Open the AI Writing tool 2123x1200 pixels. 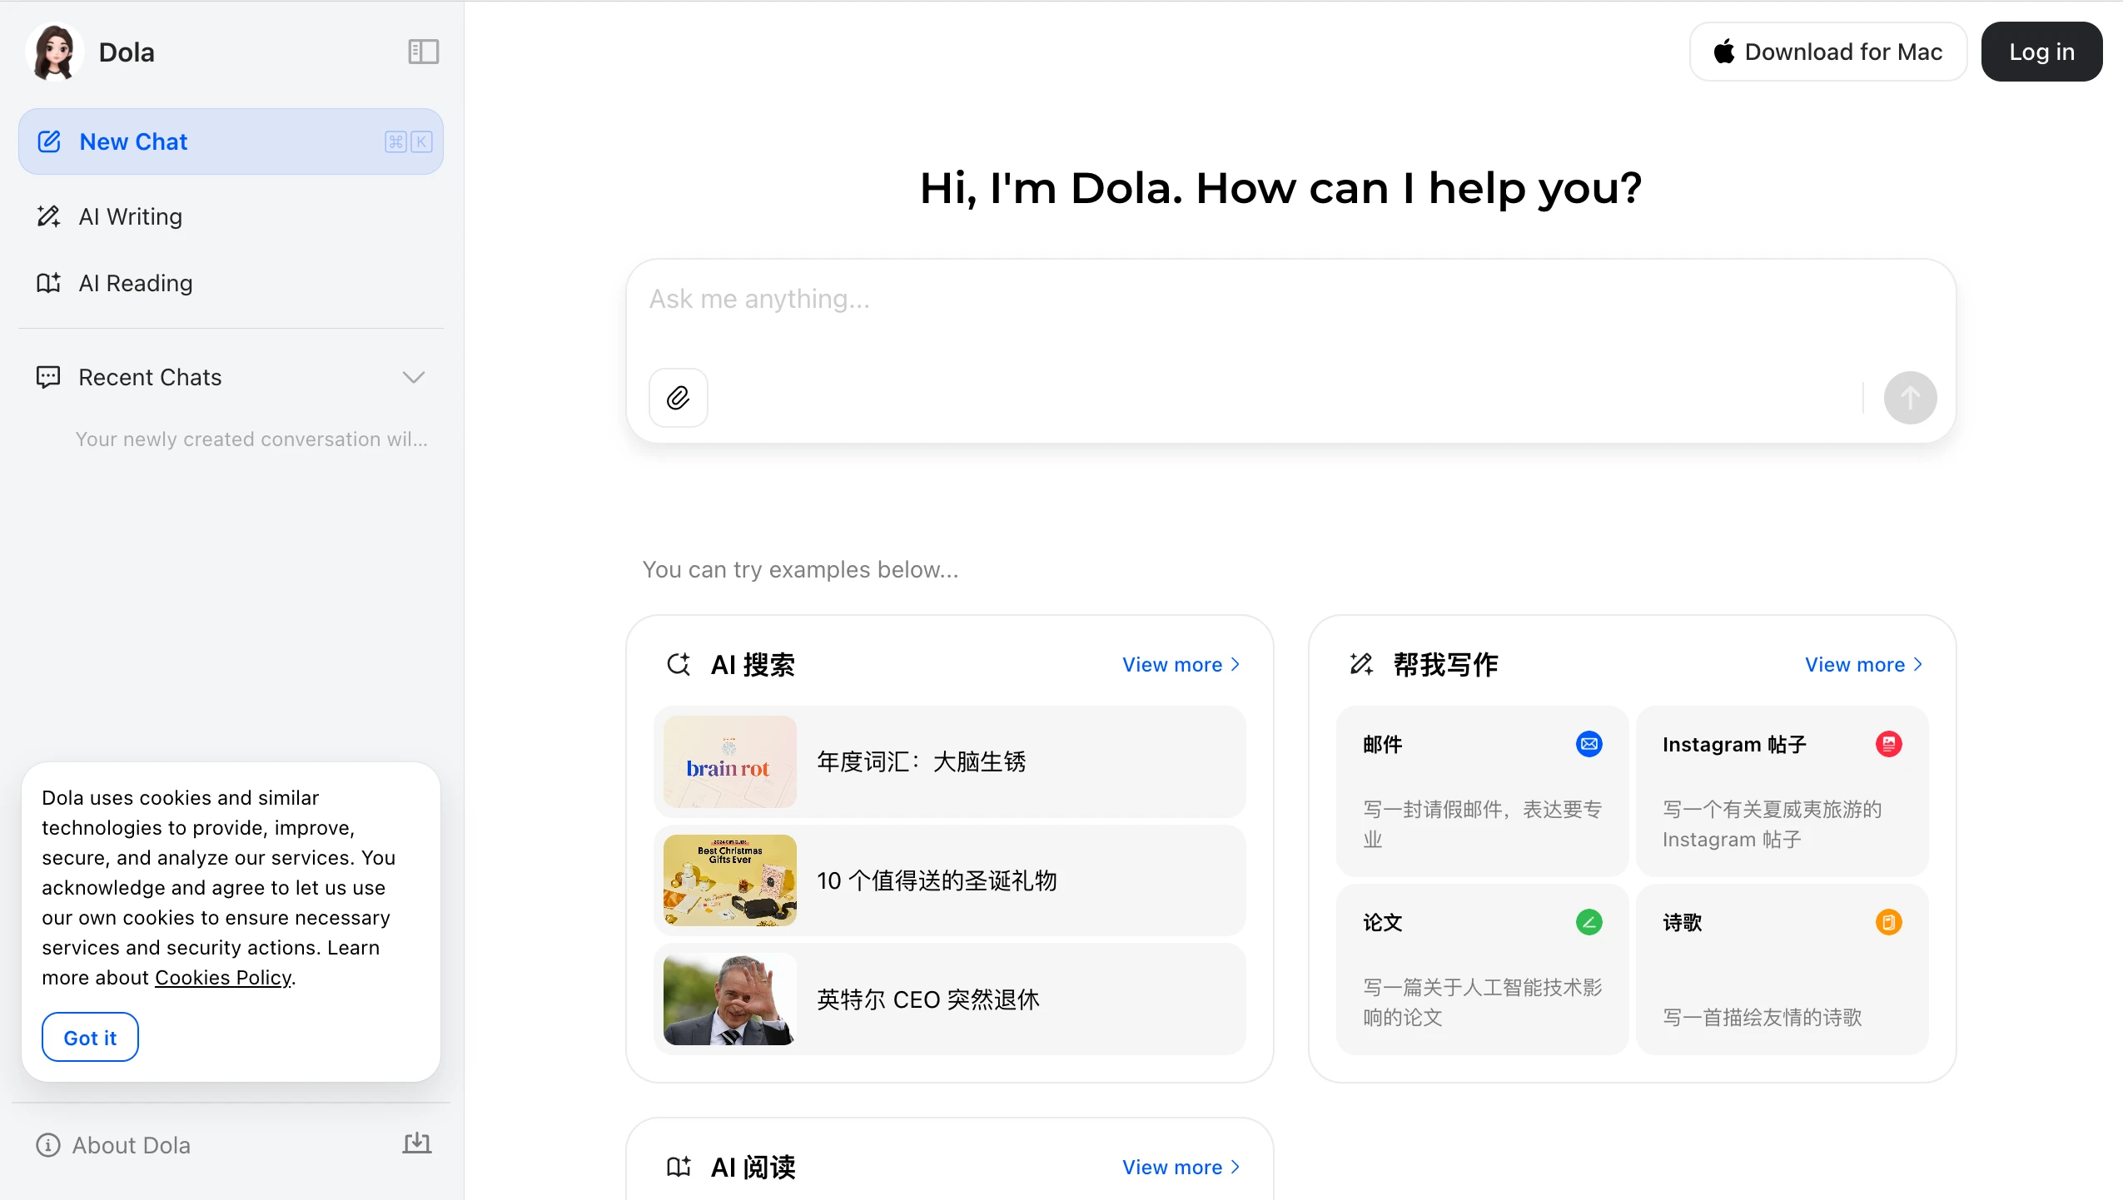tap(131, 216)
